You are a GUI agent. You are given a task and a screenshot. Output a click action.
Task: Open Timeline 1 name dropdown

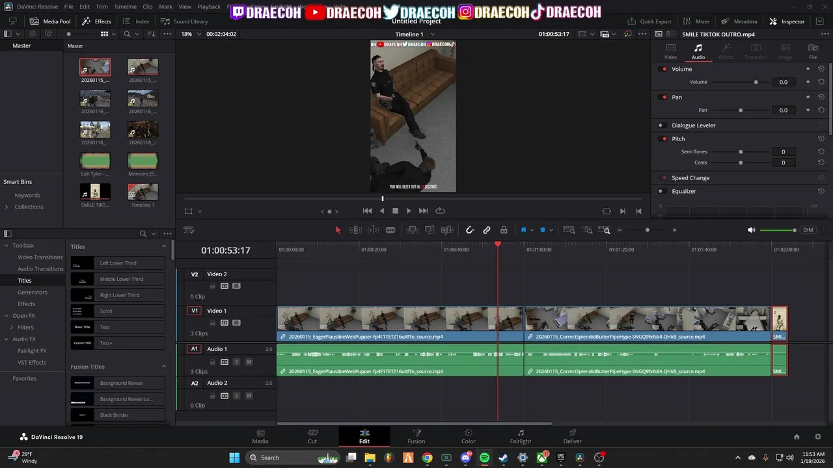click(415, 34)
